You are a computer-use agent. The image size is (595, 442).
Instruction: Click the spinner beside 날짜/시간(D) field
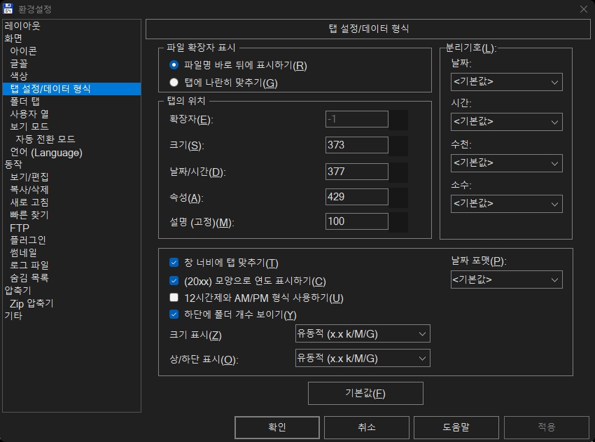(x=398, y=172)
